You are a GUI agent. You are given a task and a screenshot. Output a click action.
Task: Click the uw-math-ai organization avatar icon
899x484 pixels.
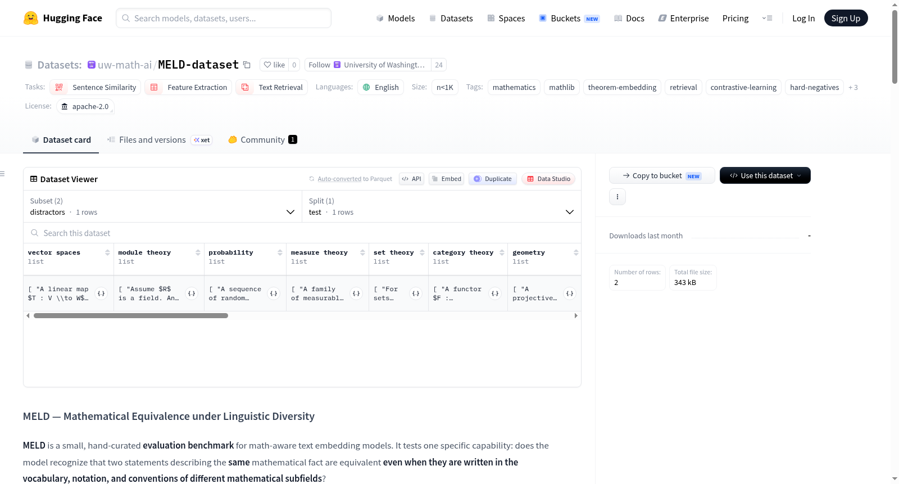point(92,65)
